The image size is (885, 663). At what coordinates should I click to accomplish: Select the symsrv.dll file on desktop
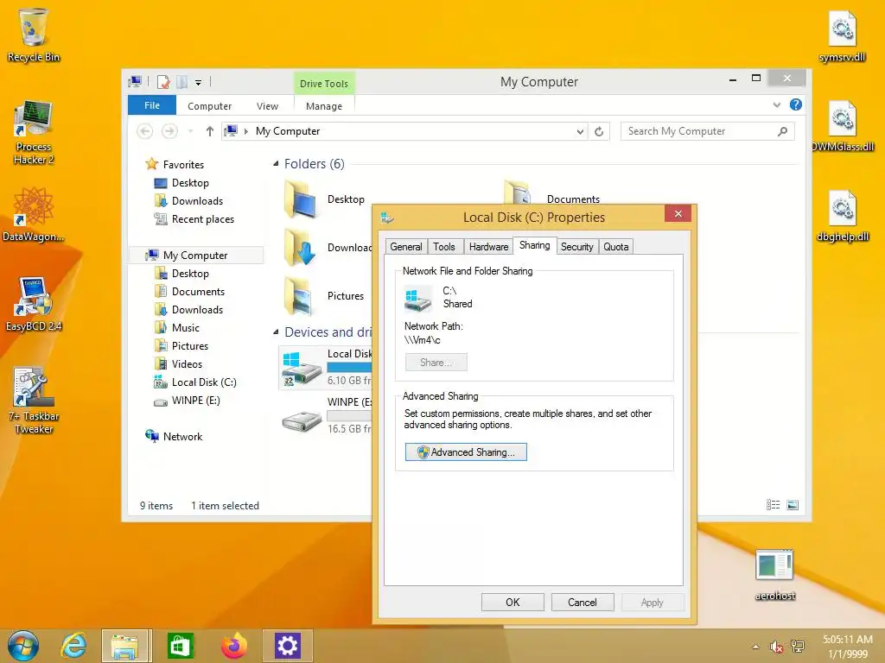click(842, 36)
